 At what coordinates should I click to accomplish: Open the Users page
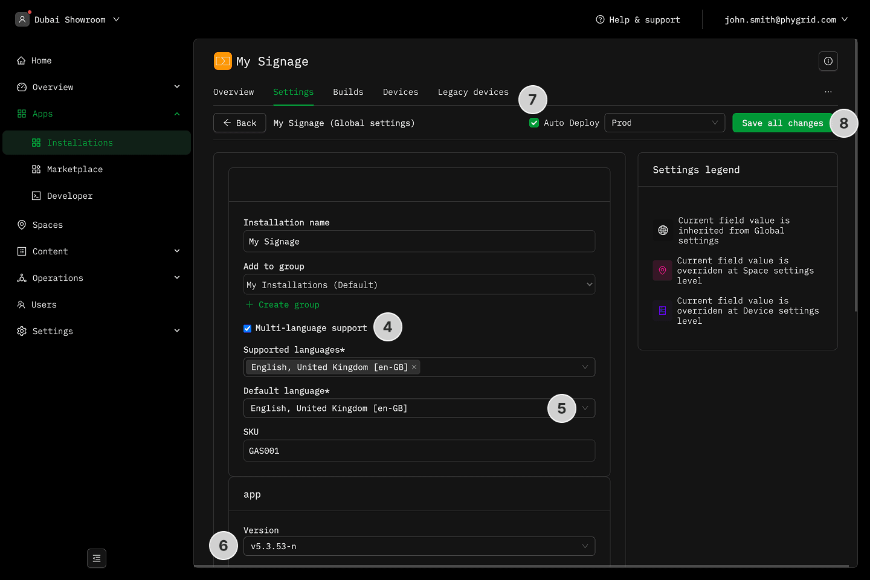43,304
